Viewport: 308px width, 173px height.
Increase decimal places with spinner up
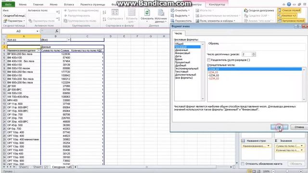[x=254, y=53]
